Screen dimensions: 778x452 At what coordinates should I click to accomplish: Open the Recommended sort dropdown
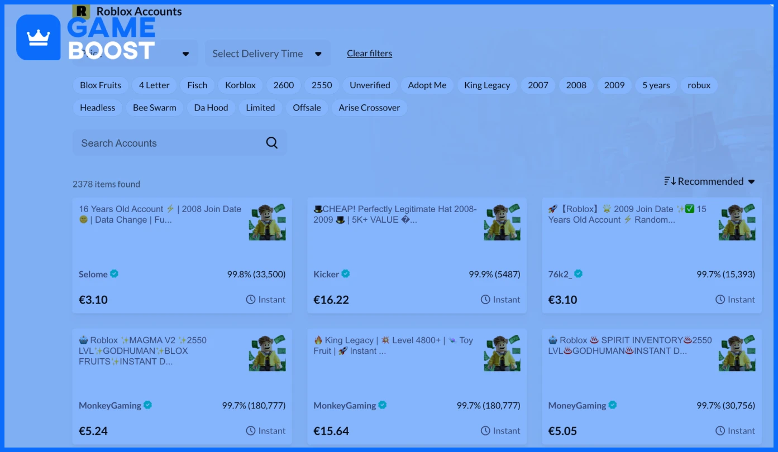coord(709,181)
